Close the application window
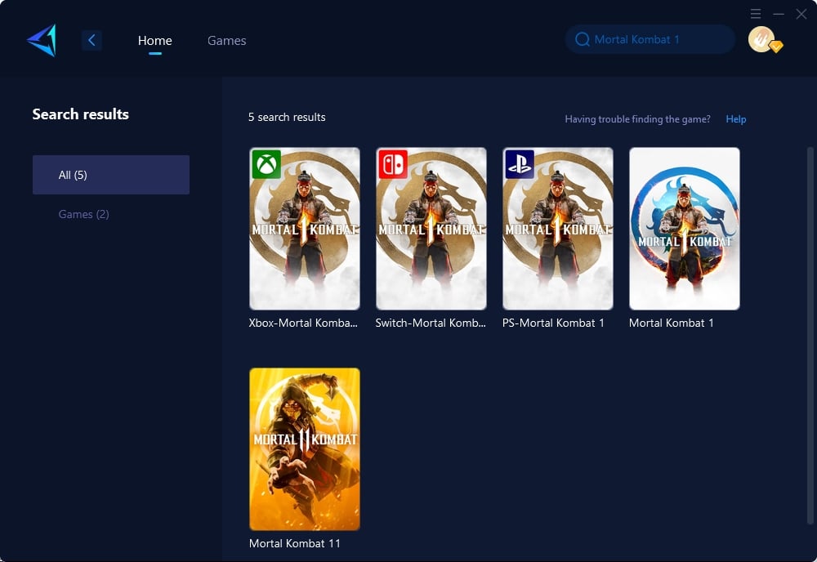The image size is (817, 562). tap(801, 14)
